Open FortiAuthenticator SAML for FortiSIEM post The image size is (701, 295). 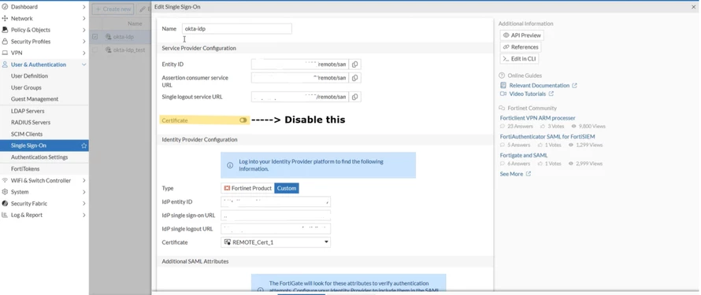[547, 137]
